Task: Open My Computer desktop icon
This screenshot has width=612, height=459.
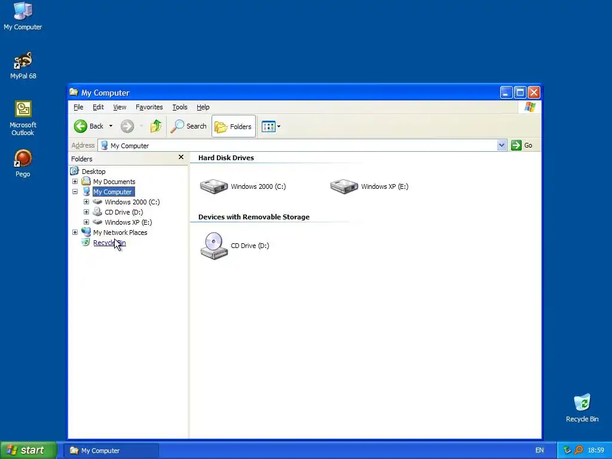Action: (x=23, y=16)
